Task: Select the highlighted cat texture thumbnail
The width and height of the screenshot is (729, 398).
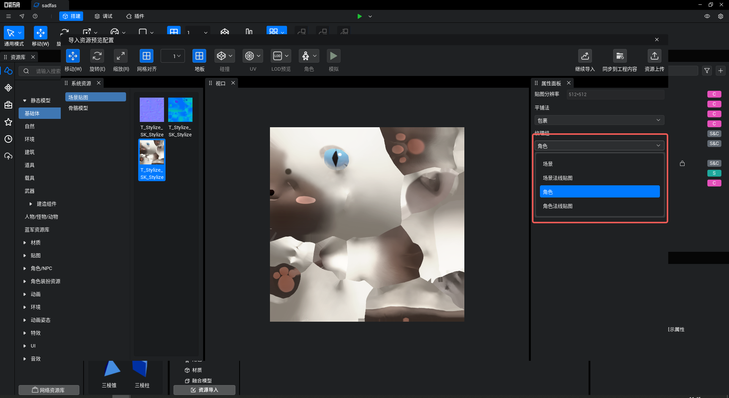Action: (x=152, y=152)
